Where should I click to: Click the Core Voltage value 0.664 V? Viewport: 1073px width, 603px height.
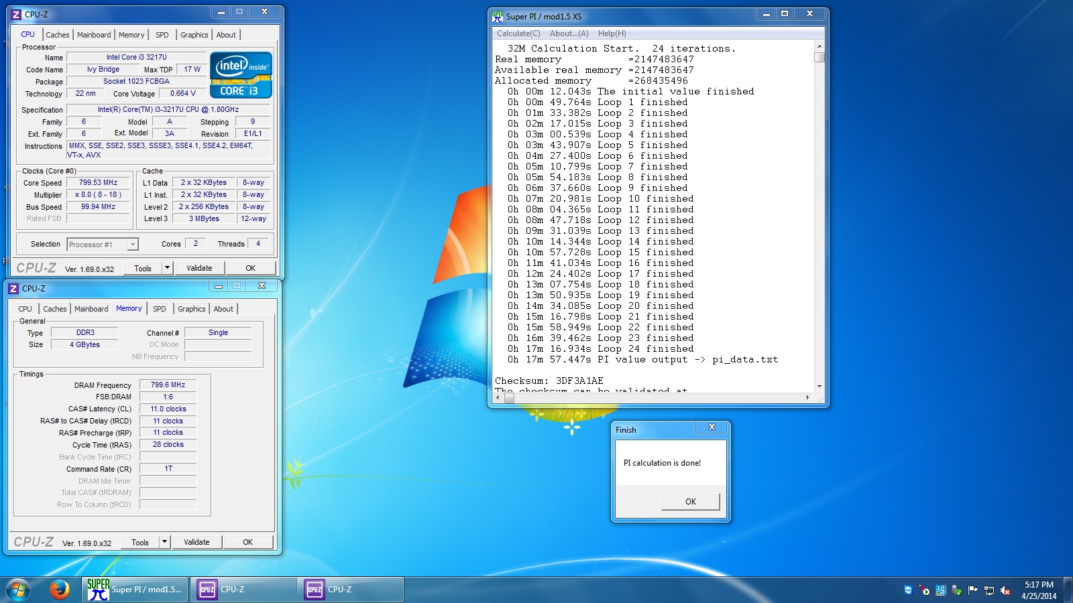183,93
